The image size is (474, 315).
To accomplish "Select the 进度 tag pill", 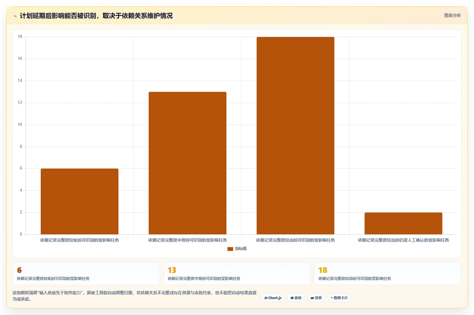I will tap(316, 298).
